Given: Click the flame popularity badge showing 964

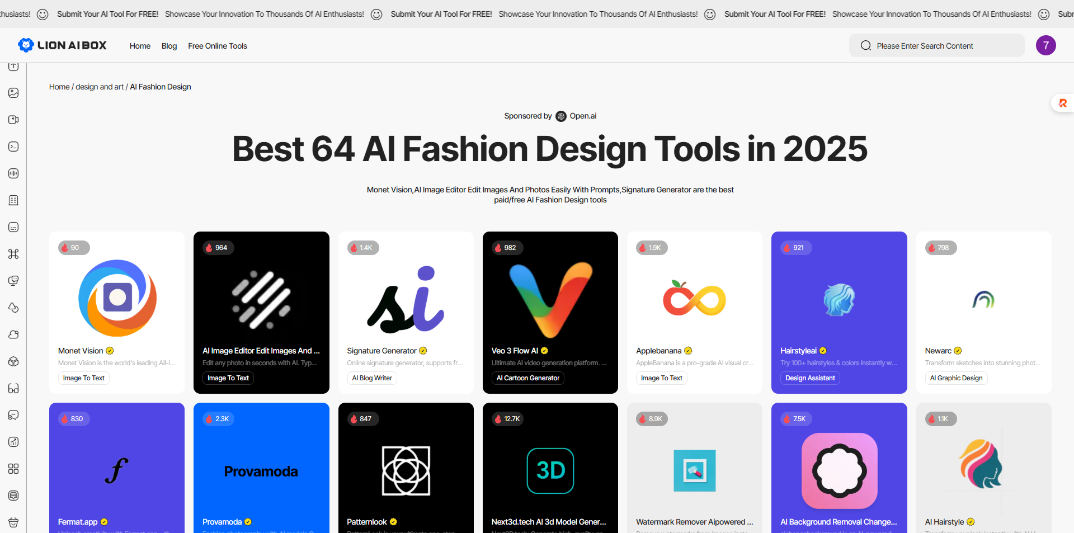Looking at the screenshot, I should pos(217,248).
